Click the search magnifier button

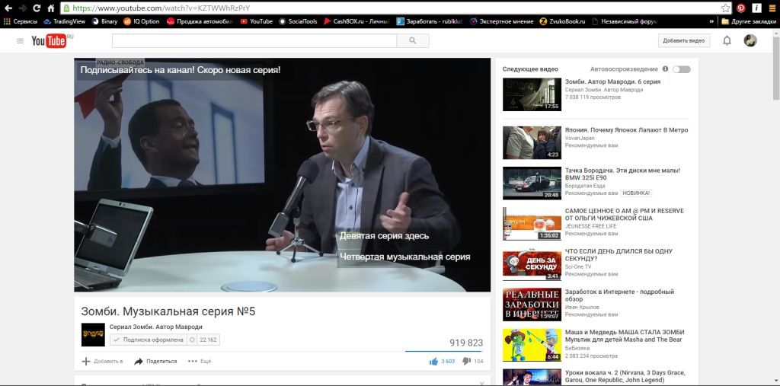pyautogui.click(x=412, y=41)
